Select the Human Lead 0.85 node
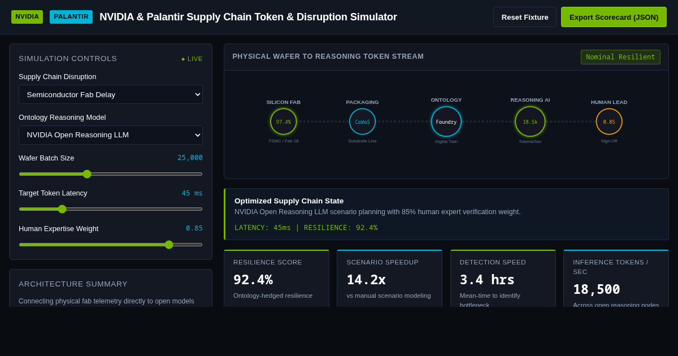 tap(609, 121)
